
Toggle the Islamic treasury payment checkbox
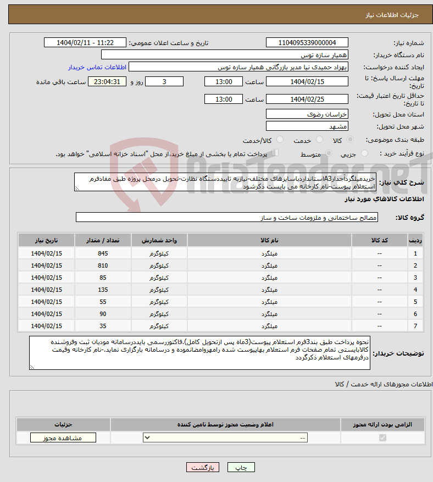pyautogui.click(x=275, y=153)
